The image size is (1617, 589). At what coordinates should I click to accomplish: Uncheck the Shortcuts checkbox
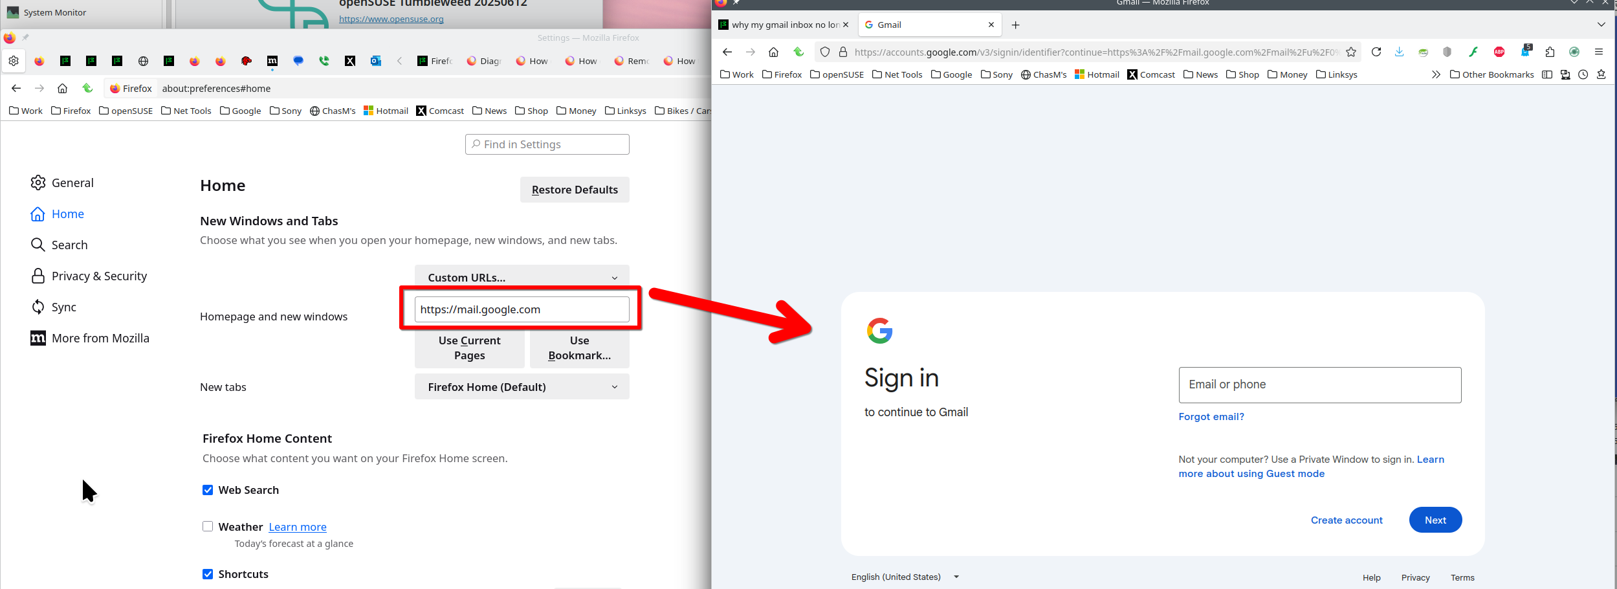pos(208,574)
